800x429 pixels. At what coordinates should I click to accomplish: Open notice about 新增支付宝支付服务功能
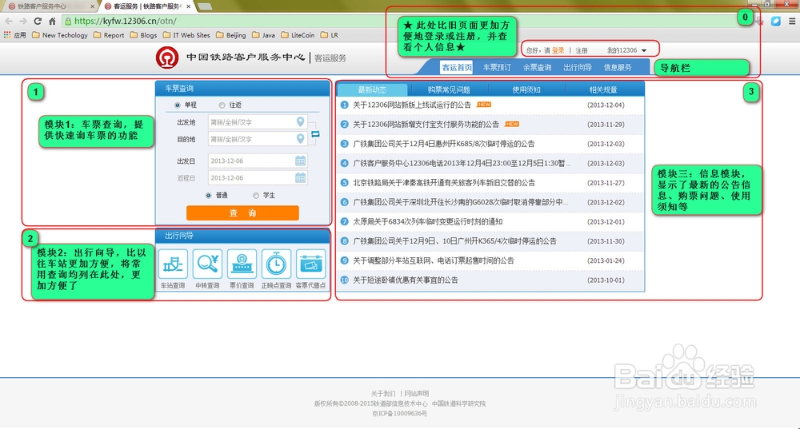pos(426,125)
